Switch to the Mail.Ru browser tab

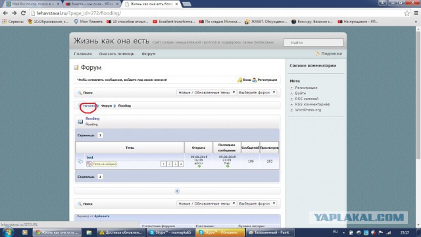(32, 4)
